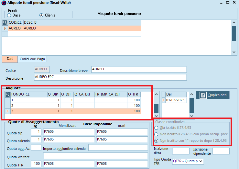Viewport: 239px width, 169px height.
Task: Click the Quota azienda percentage field
Action: pyautogui.click(x=36, y=140)
